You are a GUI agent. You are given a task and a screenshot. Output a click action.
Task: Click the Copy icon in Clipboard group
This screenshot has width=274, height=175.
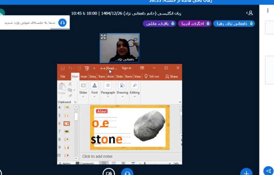(x=70, y=90)
